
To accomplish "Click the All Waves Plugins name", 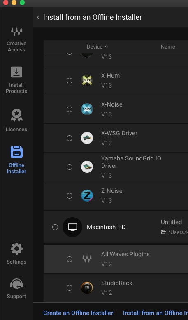I will (x=125, y=254).
